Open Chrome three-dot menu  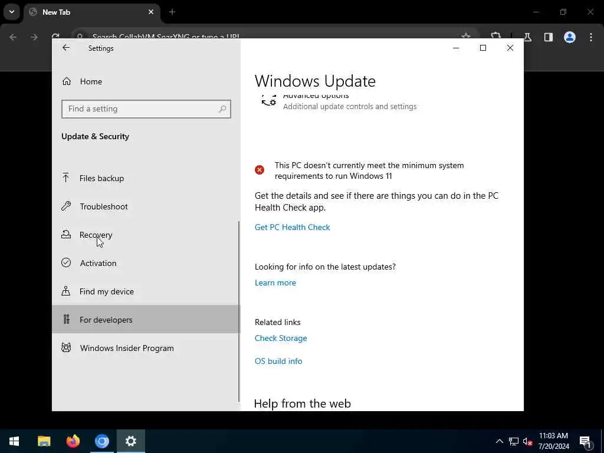click(591, 37)
